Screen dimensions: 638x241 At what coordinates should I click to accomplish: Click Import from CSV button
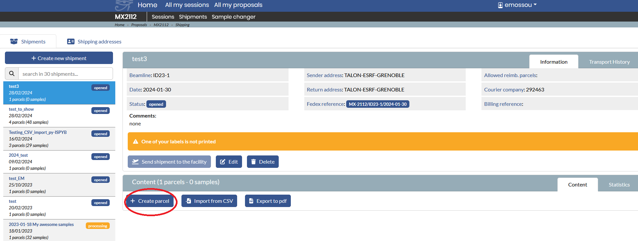[x=209, y=201]
